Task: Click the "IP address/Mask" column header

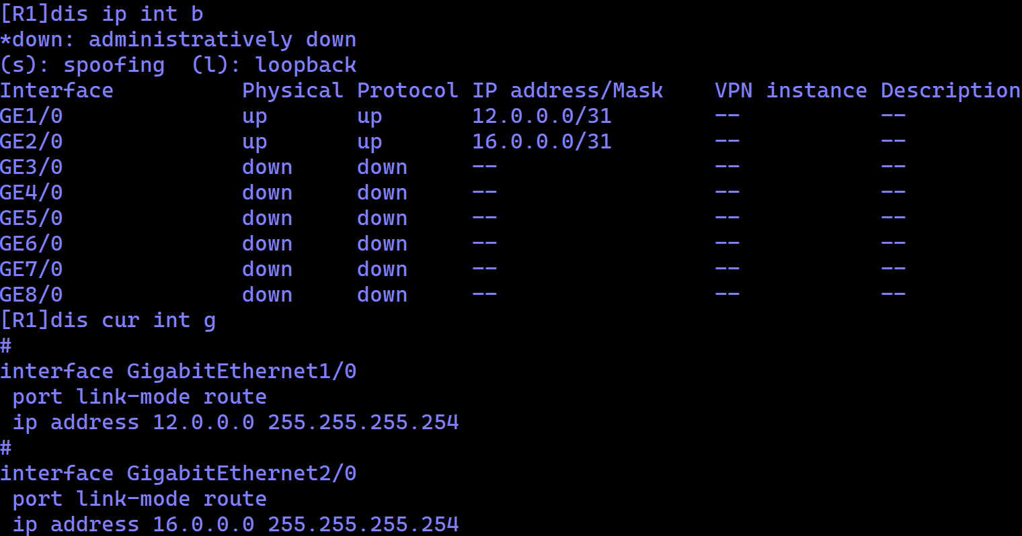Action: point(567,91)
